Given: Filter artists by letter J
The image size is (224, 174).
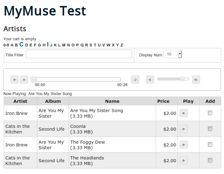Looking at the screenshot, I should (x=51, y=45).
